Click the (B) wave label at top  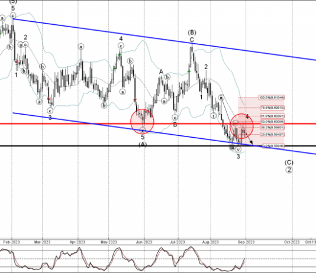(x=192, y=32)
